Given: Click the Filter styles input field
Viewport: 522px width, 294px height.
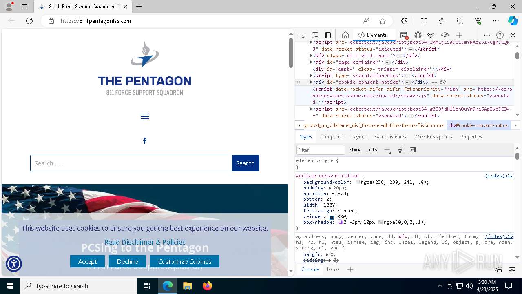Looking at the screenshot, I should click(x=321, y=150).
